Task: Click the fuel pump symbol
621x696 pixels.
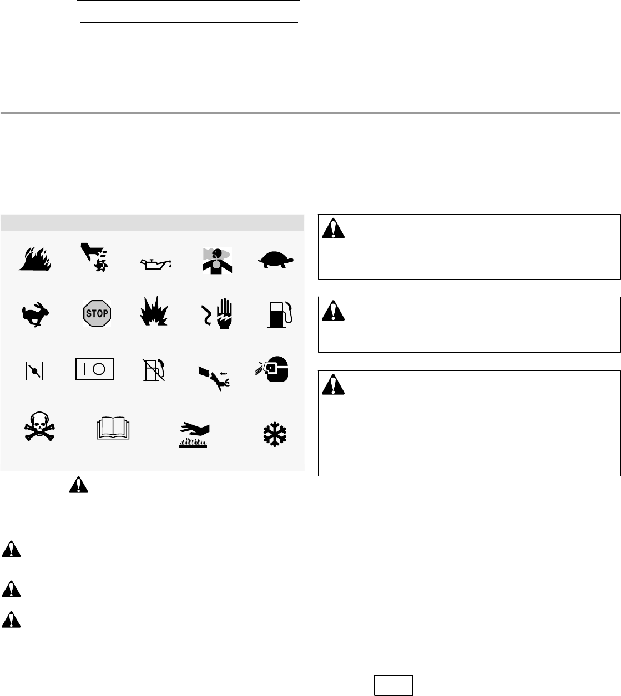Action: 279,315
